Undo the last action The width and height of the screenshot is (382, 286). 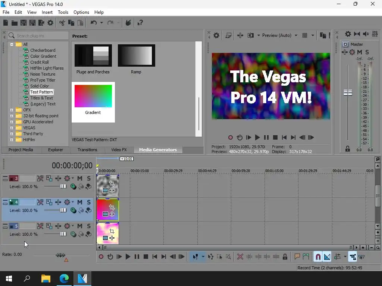click(x=94, y=23)
